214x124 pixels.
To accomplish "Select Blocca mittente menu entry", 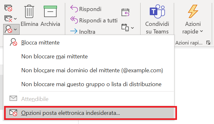I will (x=89, y=43).
